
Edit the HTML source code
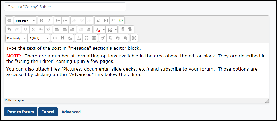tap(55, 38)
